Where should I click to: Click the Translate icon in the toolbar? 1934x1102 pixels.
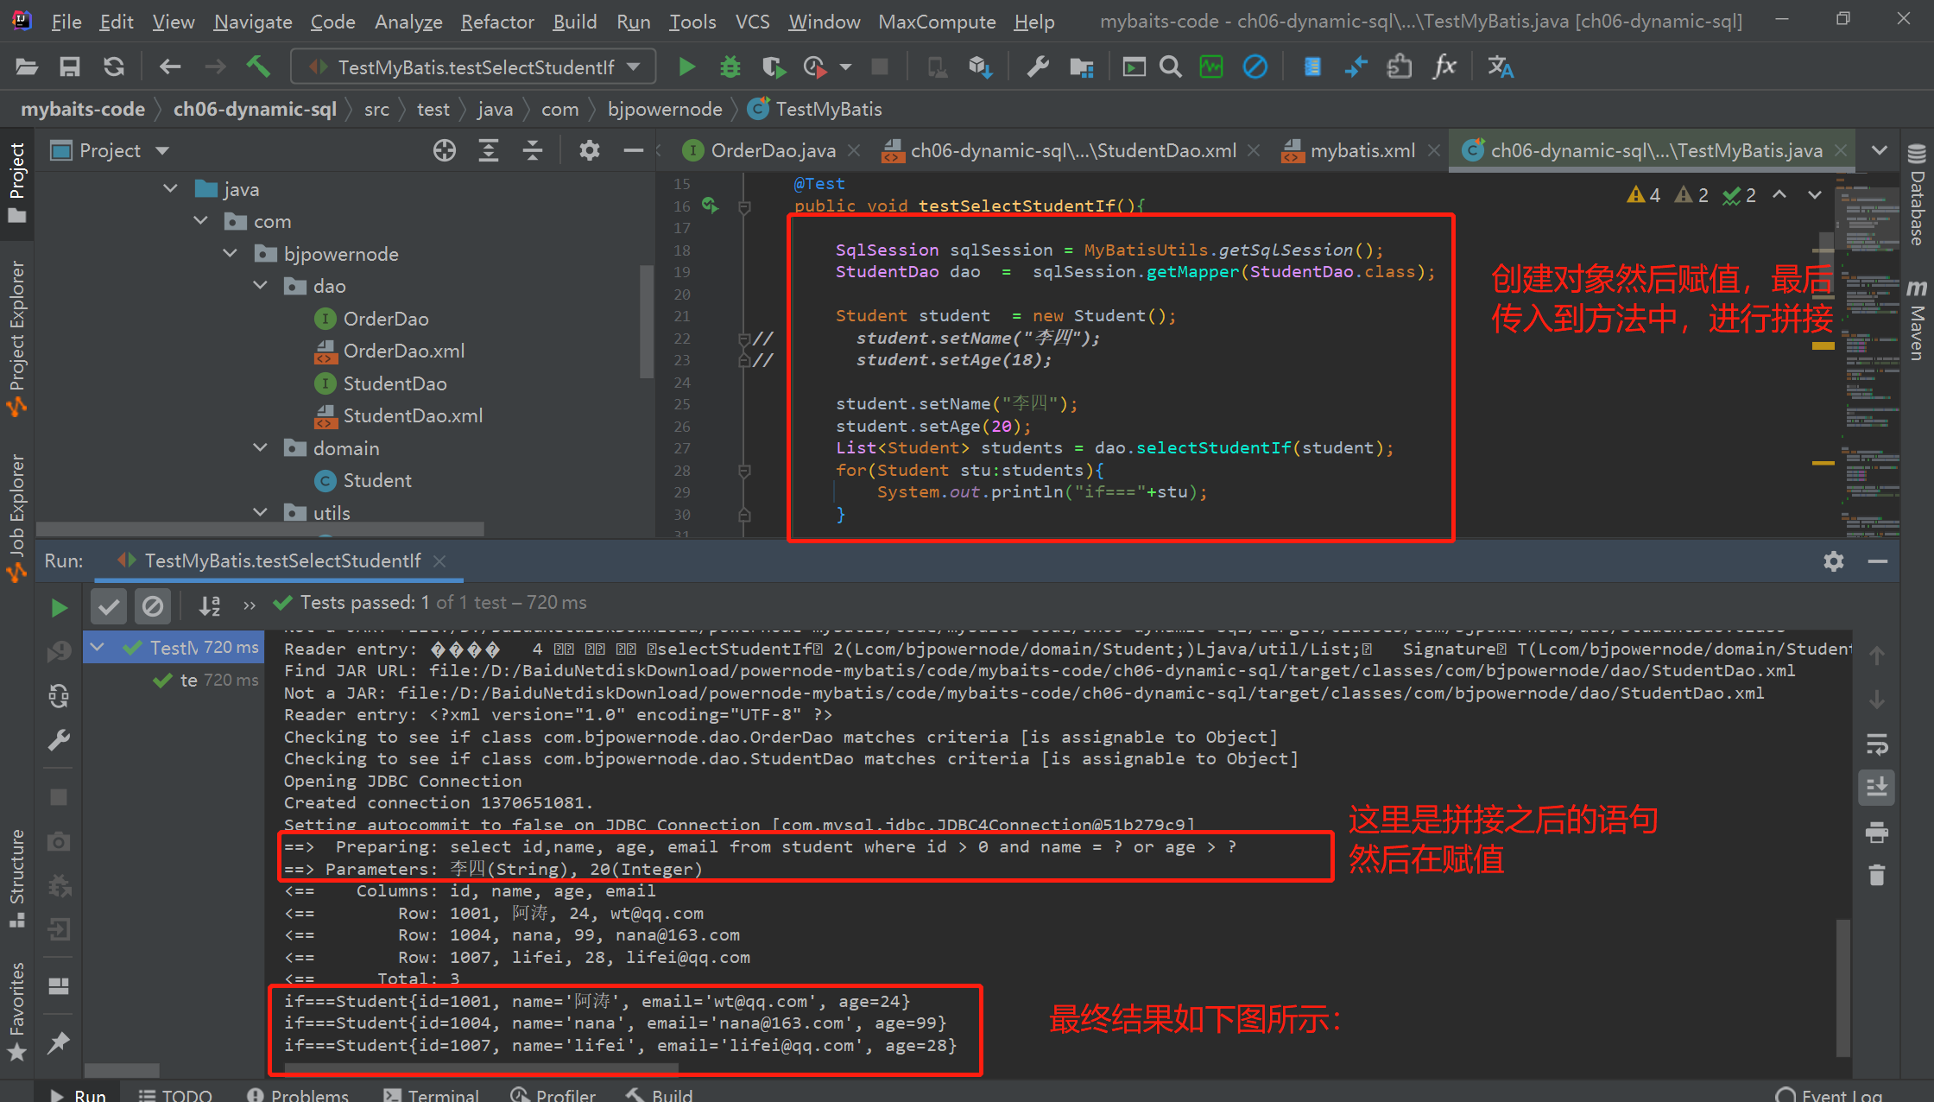coord(1501,66)
